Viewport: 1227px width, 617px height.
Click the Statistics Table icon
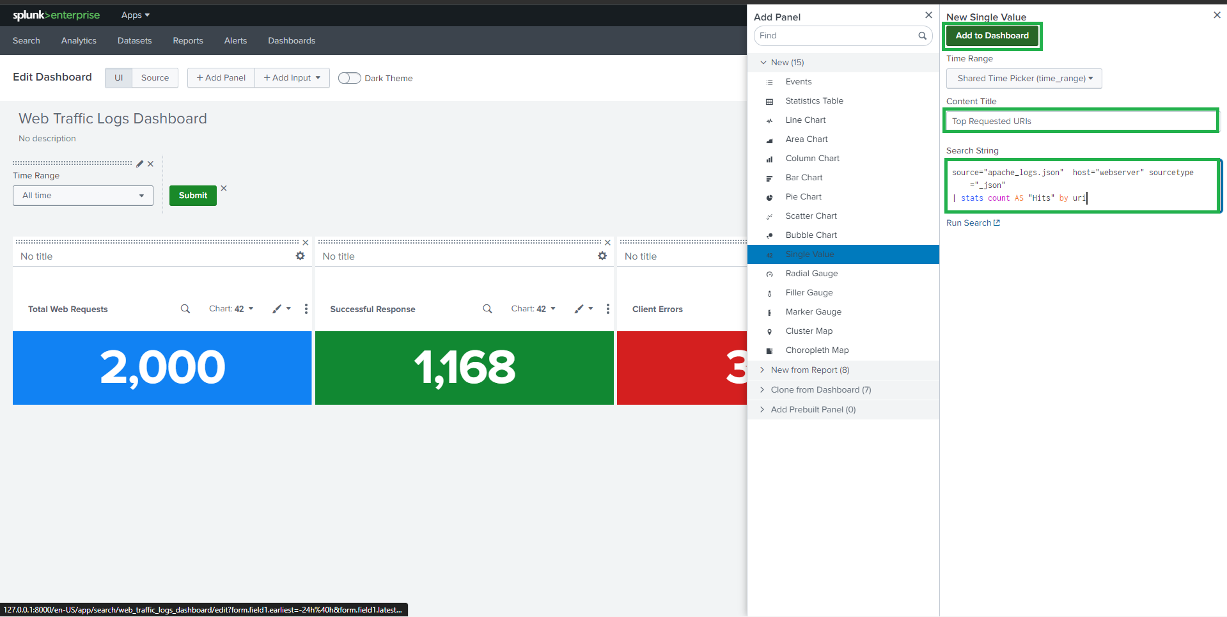coord(769,101)
